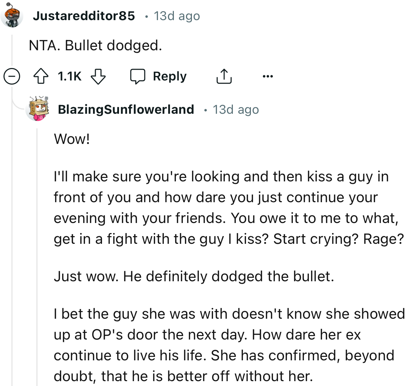
Task: Click the speech bubble Reply icon
Action: (138, 76)
